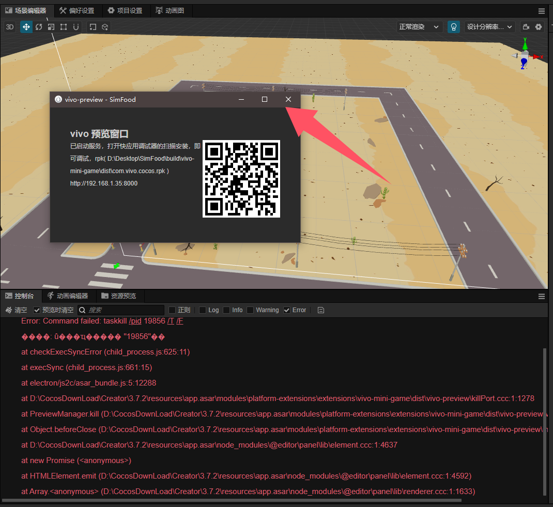
Task: Toggle the scene lighting bulb button
Action: (454, 27)
